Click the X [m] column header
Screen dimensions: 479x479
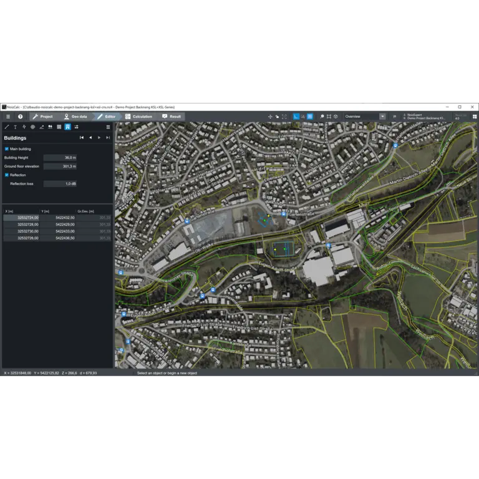point(21,211)
